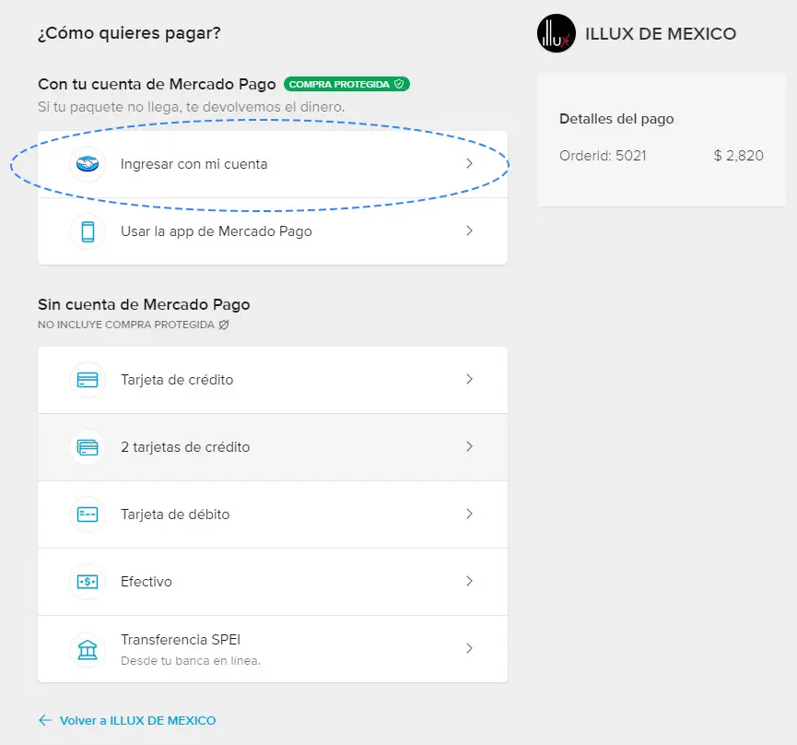Viewport: 797px width, 745px height.
Task: Click the ILLUX DE MEXICO store name
Action: [661, 34]
